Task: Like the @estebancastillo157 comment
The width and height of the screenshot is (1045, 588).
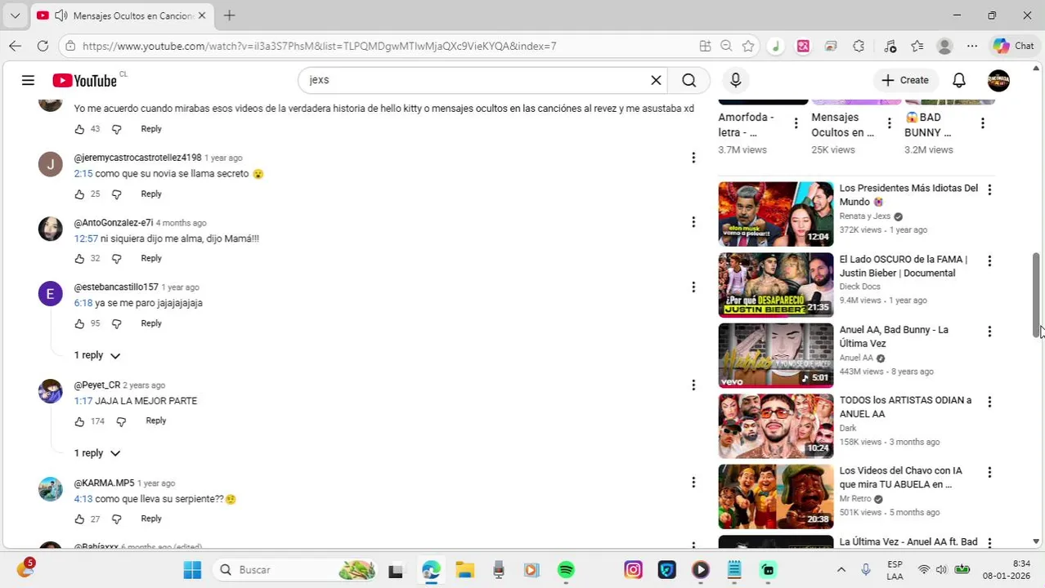Action: pyautogui.click(x=79, y=324)
